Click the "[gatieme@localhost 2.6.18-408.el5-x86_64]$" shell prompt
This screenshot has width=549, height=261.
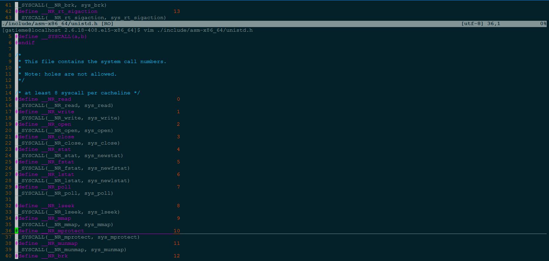point(71,30)
